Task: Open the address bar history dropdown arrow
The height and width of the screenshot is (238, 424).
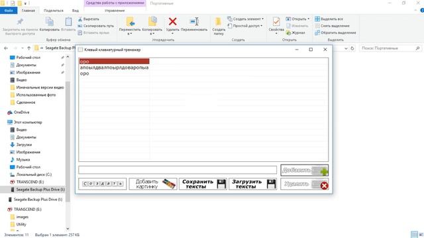Action: tap(346, 48)
